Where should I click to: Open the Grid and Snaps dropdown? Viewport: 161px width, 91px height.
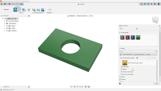click(89, 87)
